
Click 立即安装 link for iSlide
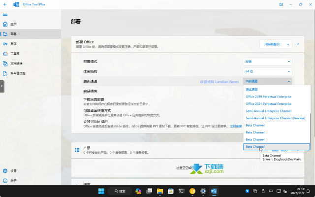tap(236, 126)
